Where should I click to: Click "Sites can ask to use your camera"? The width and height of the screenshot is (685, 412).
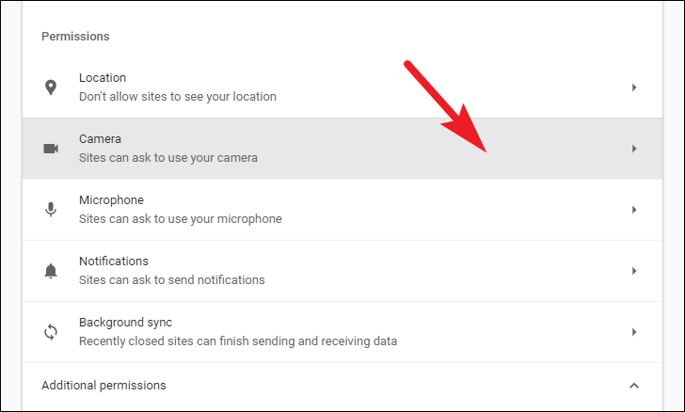point(168,158)
